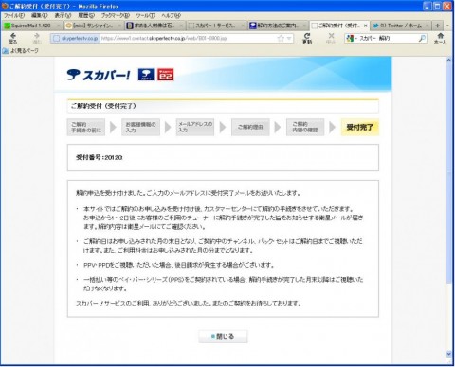Click the page scrollbar down arrow
Image resolution: width=455 pixels, height=367 pixels.
(448, 355)
